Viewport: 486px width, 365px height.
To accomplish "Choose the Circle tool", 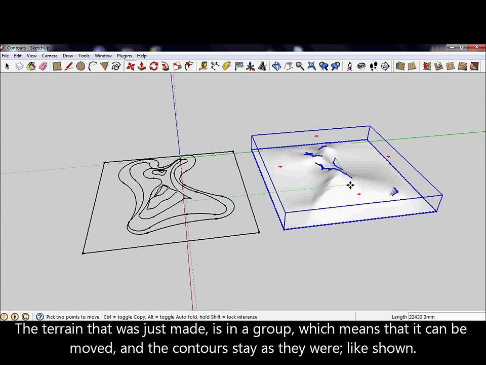I will click(x=80, y=66).
